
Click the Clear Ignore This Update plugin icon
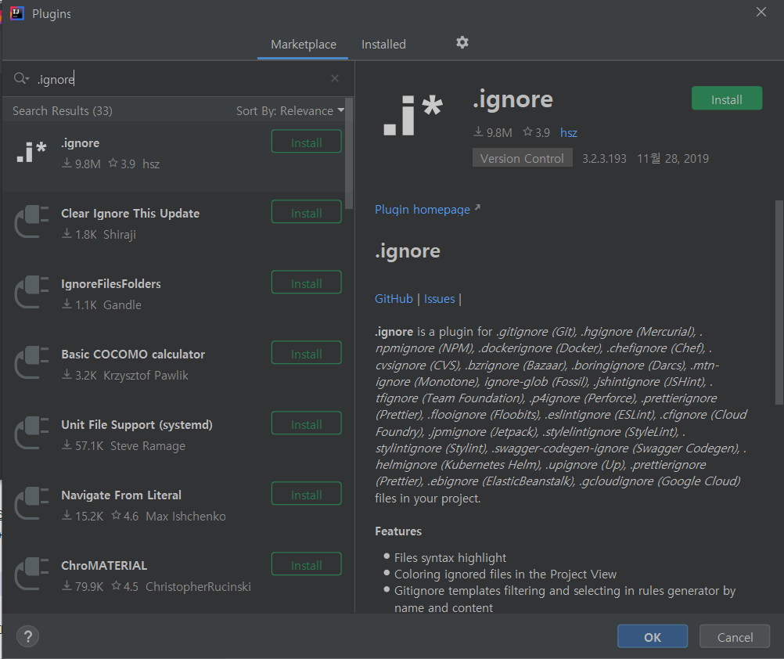[31, 221]
